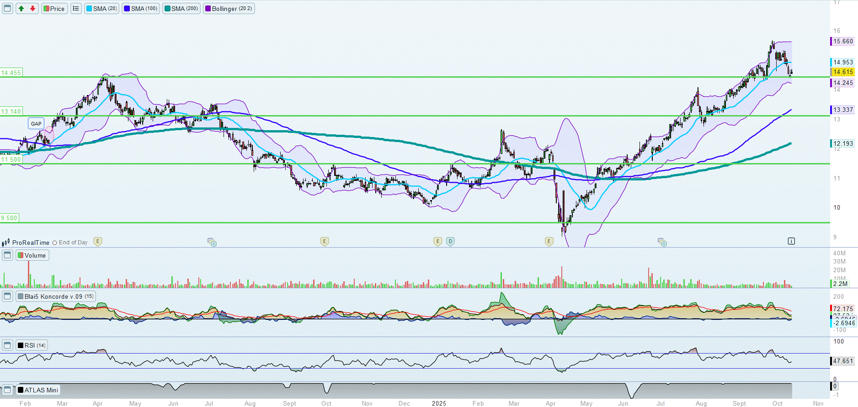Click the ProRealTime candlestick logo icon

coord(6,243)
